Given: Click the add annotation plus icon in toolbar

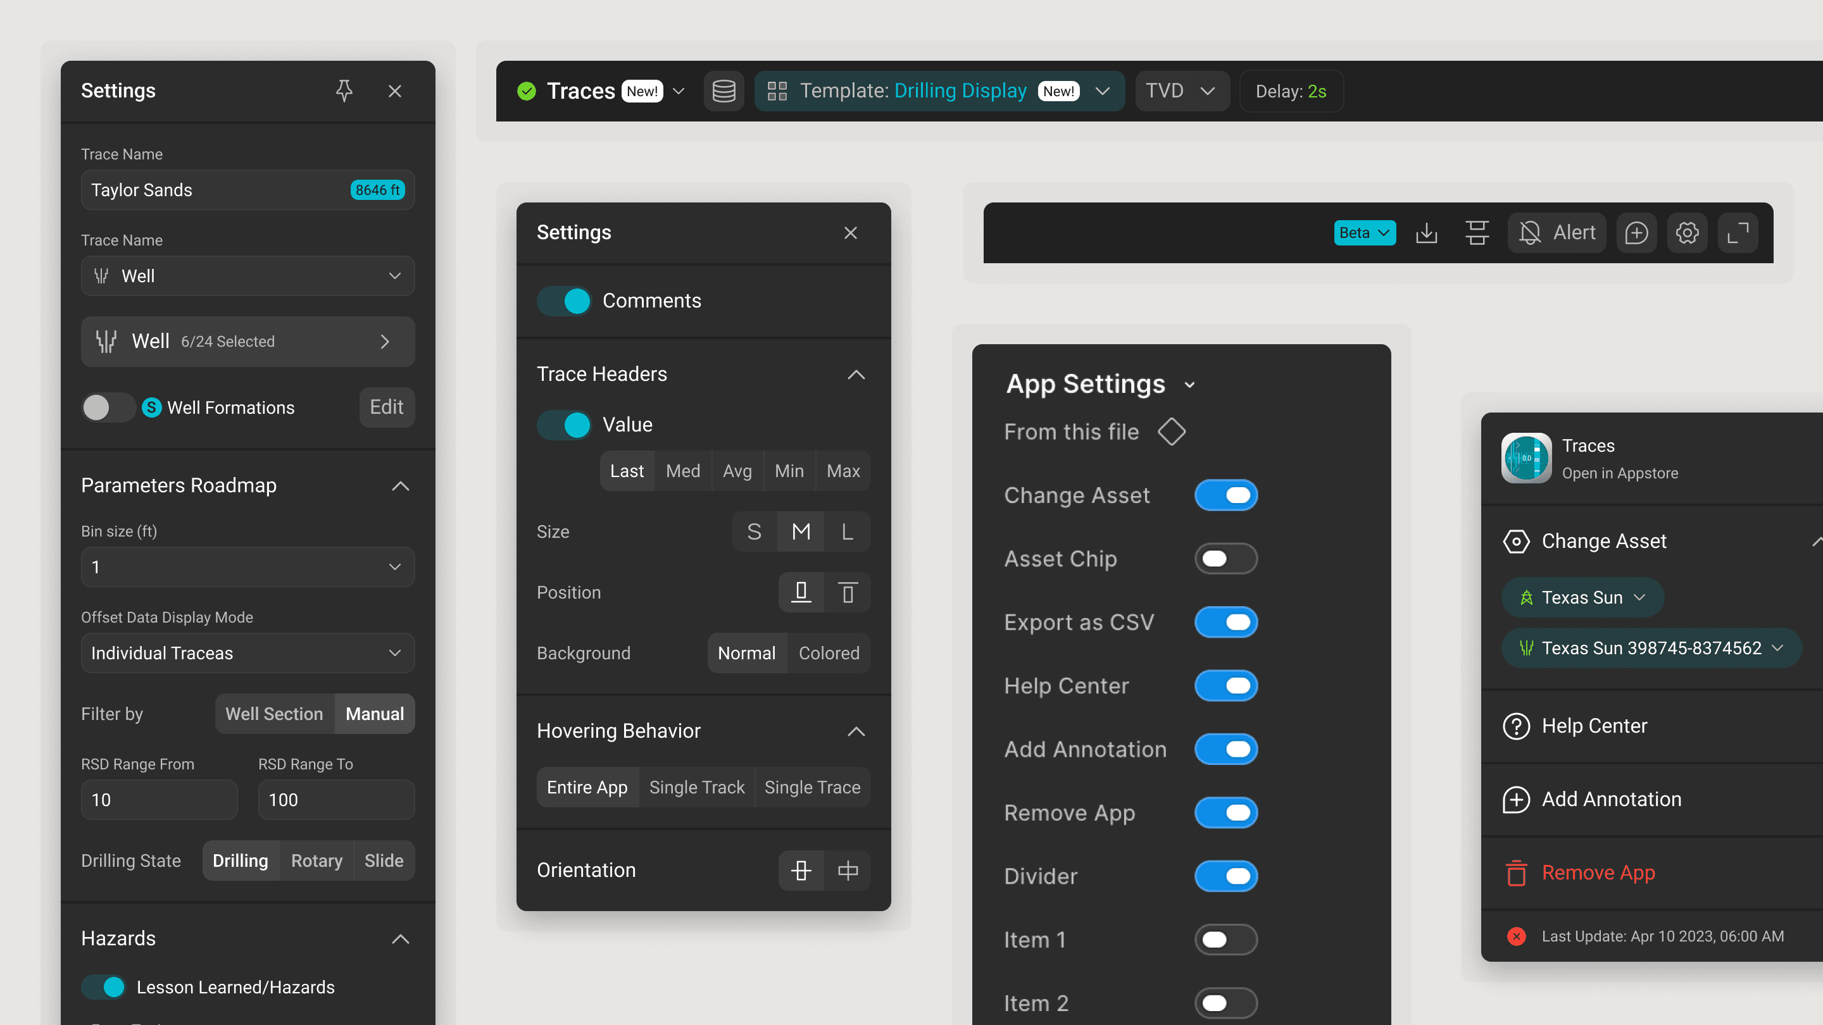Looking at the screenshot, I should [1636, 233].
